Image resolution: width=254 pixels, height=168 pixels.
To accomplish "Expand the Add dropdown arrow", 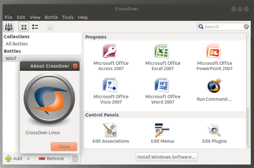I will point(28,159).
